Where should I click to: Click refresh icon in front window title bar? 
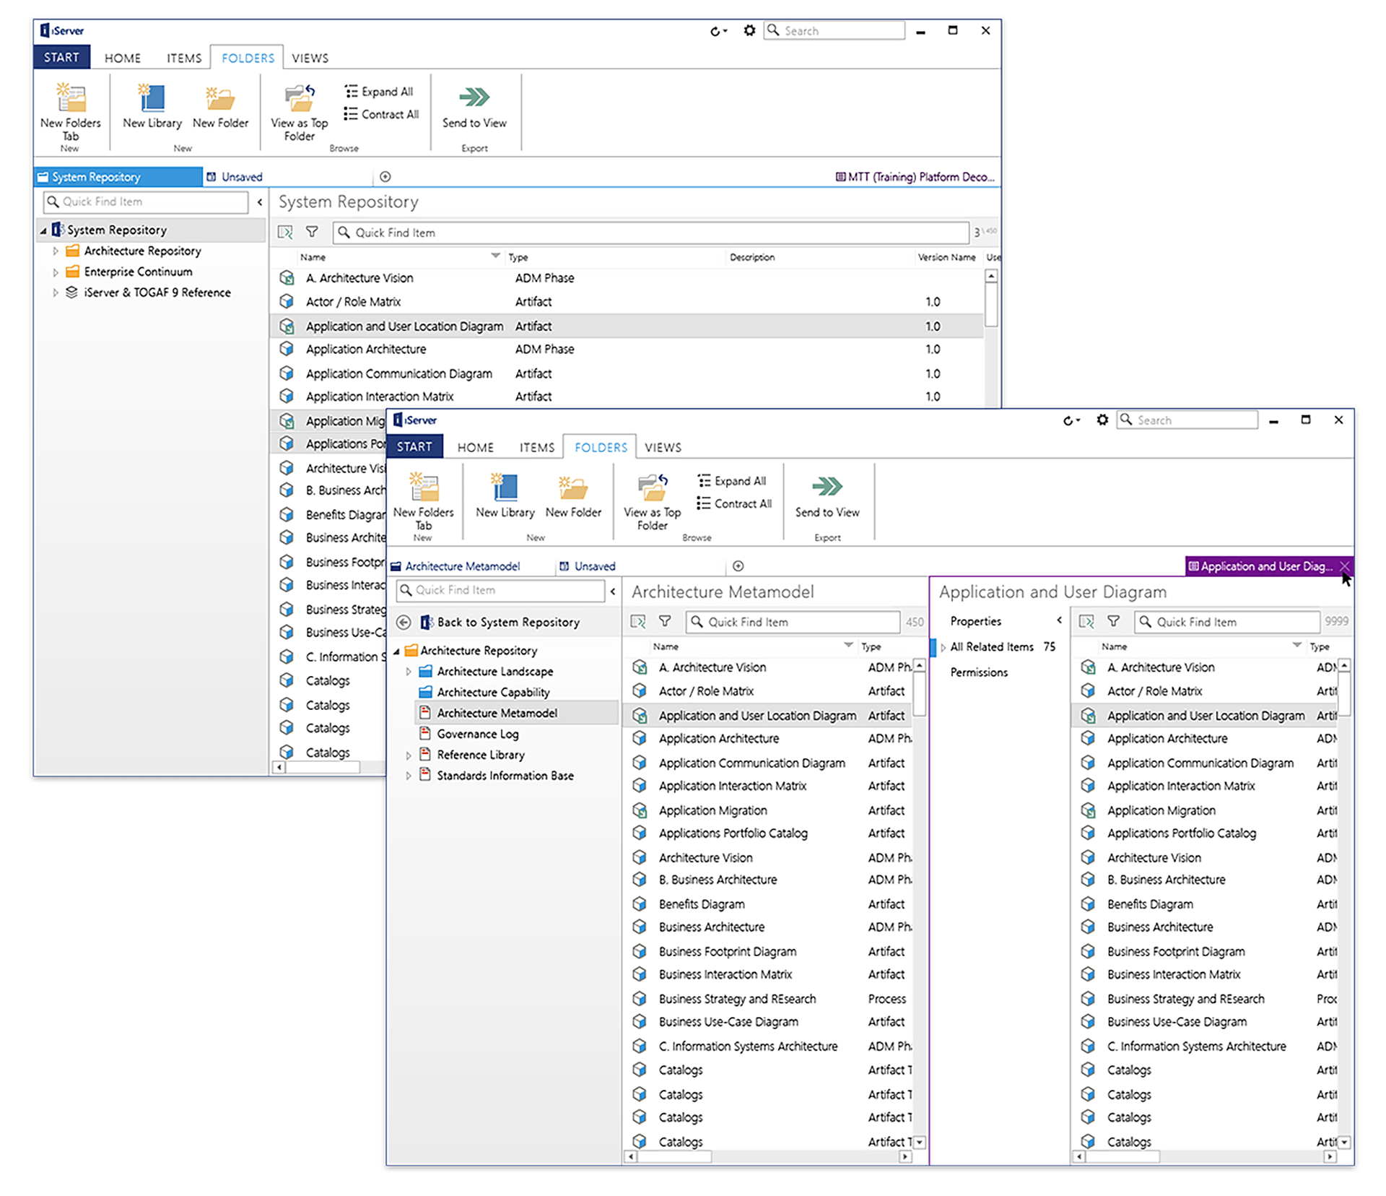(1071, 420)
